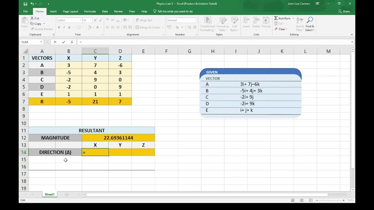Open the File menu

(x=25, y=11)
